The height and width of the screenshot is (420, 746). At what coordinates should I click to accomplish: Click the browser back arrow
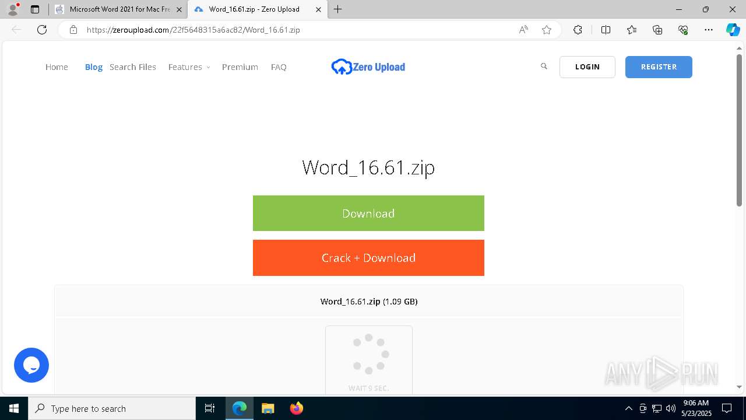[16, 30]
